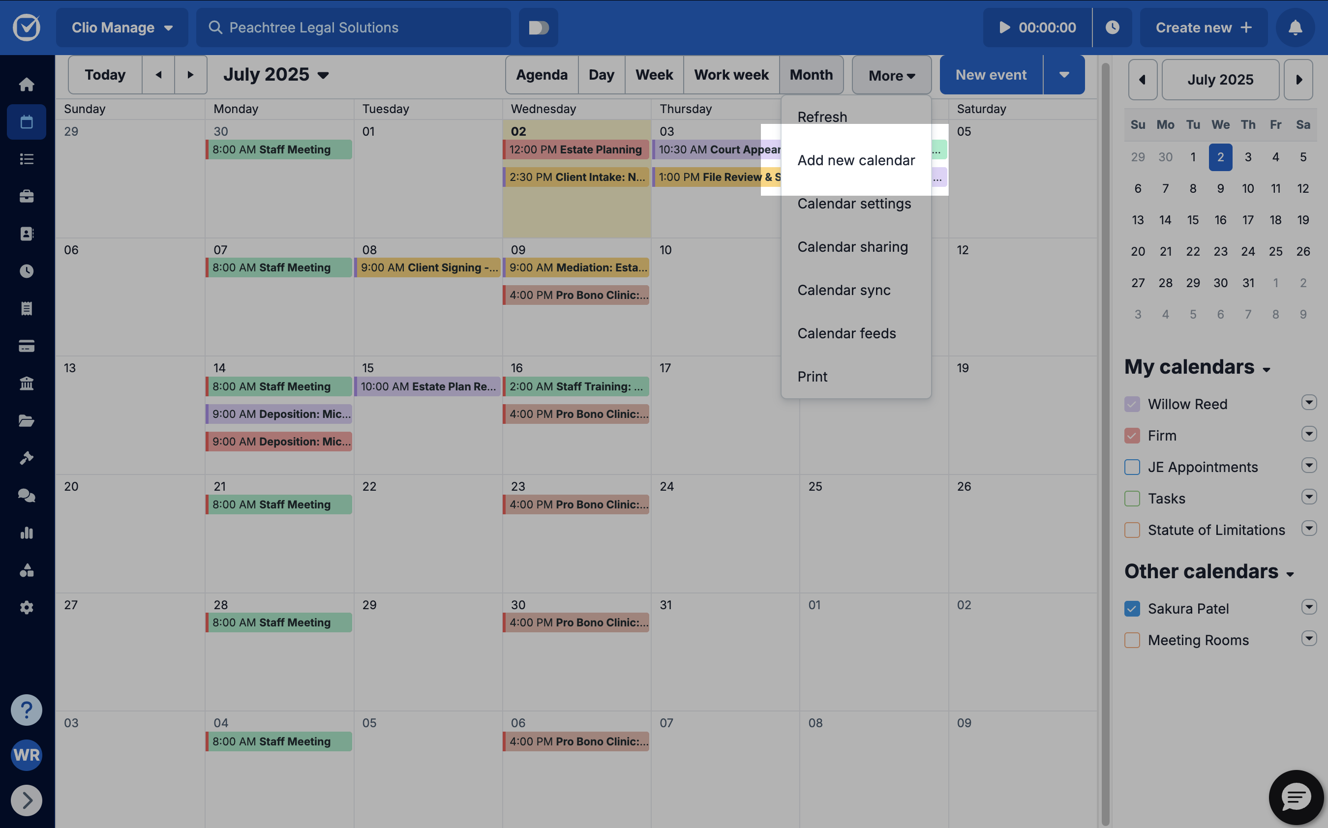Uncheck the Sakura Patel calendar checkbox
Viewport: 1328px width, 828px height.
1132,609
